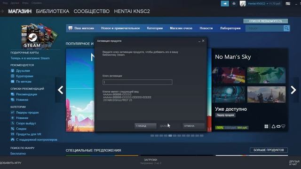Select the last carousel page dot

[x=202, y=136]
